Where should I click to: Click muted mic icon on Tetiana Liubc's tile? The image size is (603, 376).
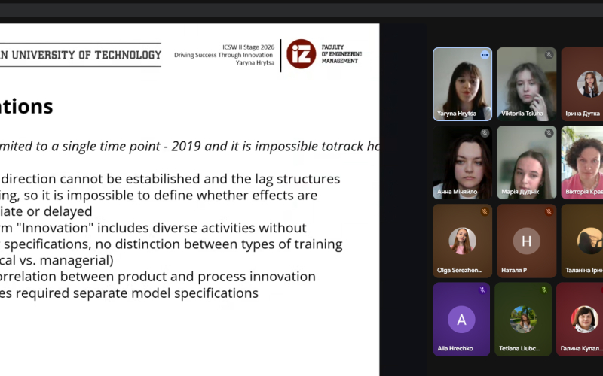coord(543,290)
